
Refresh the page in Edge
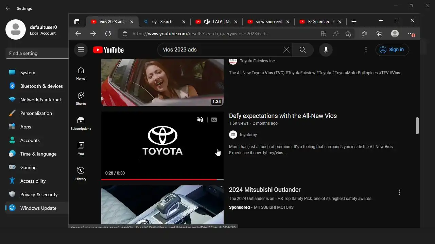(108, 34)
